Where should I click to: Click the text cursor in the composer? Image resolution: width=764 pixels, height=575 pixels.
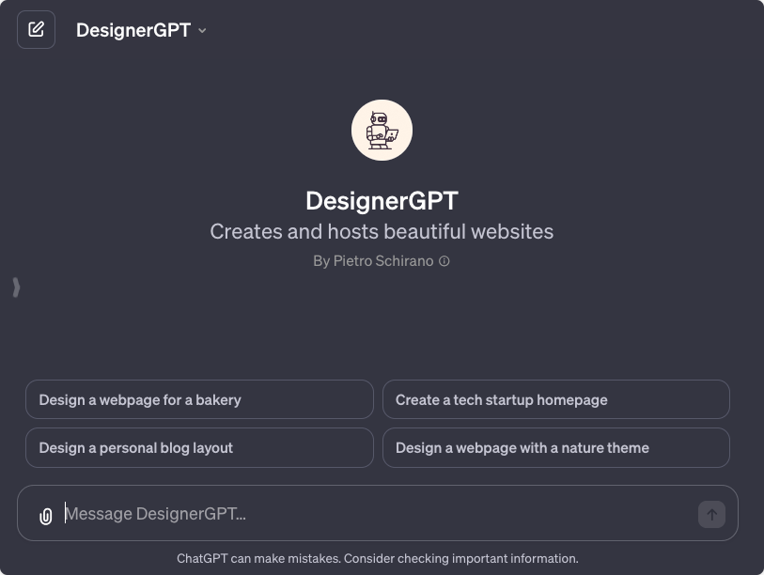(66, 514)
